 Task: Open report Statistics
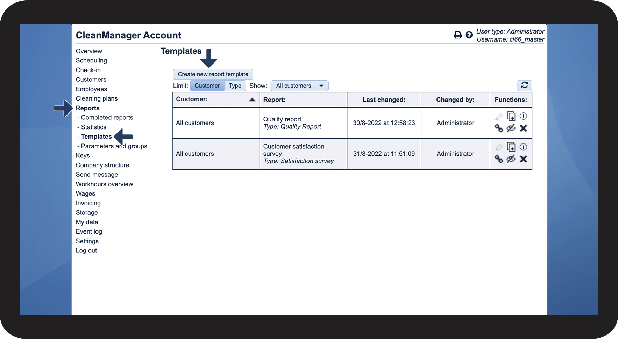click(93, 127)
